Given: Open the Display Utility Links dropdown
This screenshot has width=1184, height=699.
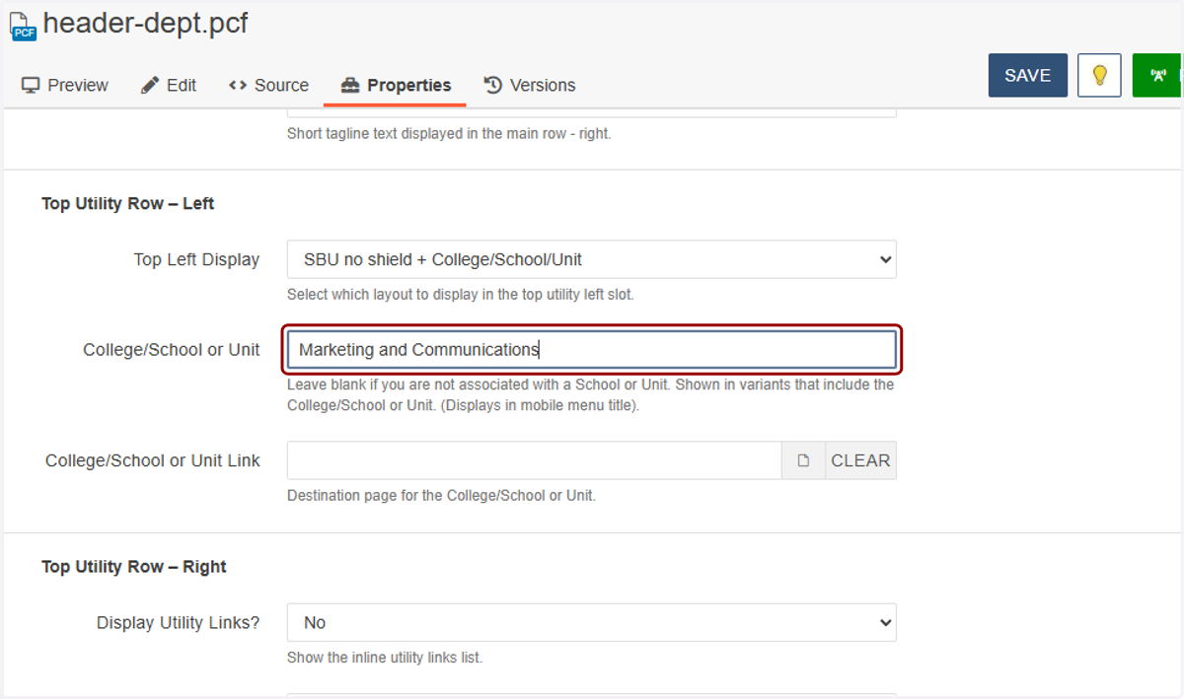Looking at the screenshot, I should click(592, 623).
